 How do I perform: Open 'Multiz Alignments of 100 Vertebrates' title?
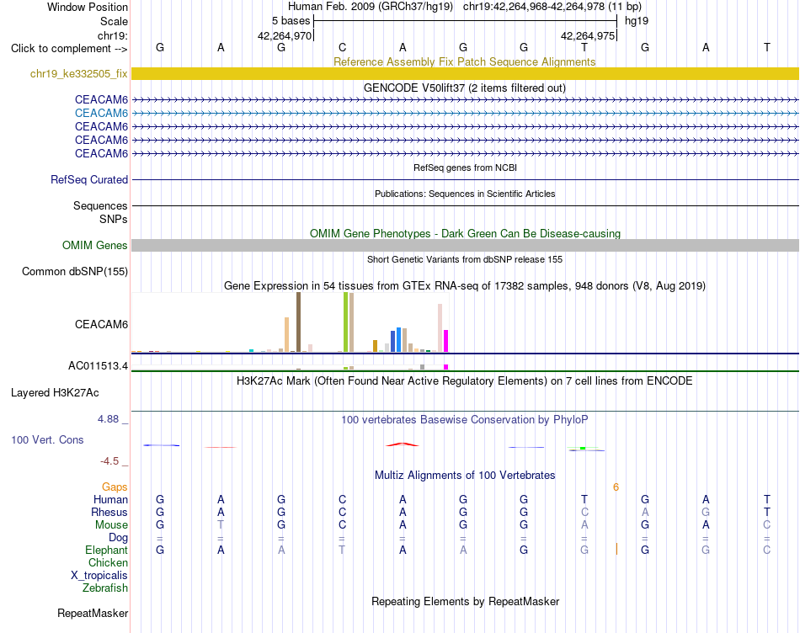(465, 475)
